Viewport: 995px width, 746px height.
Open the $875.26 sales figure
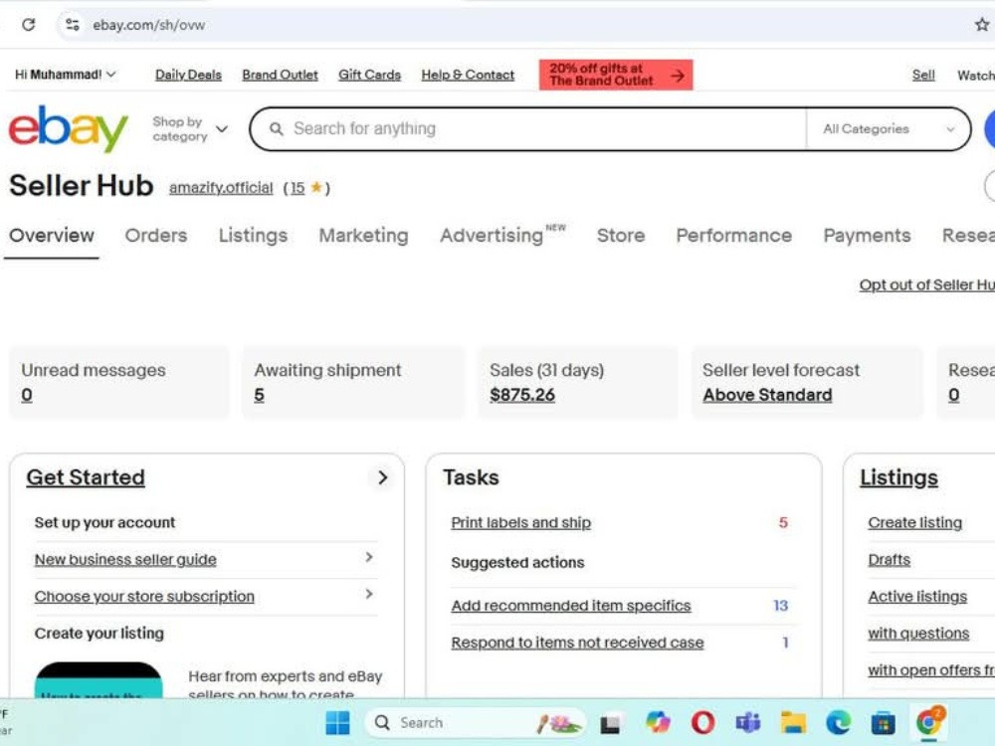click(x=522, y=395)
